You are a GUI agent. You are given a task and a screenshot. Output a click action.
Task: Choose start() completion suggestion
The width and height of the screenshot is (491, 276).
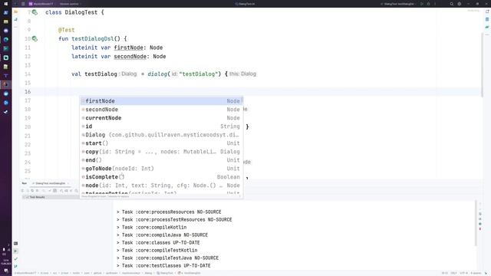pyautogui.click(x=161, y=143)
